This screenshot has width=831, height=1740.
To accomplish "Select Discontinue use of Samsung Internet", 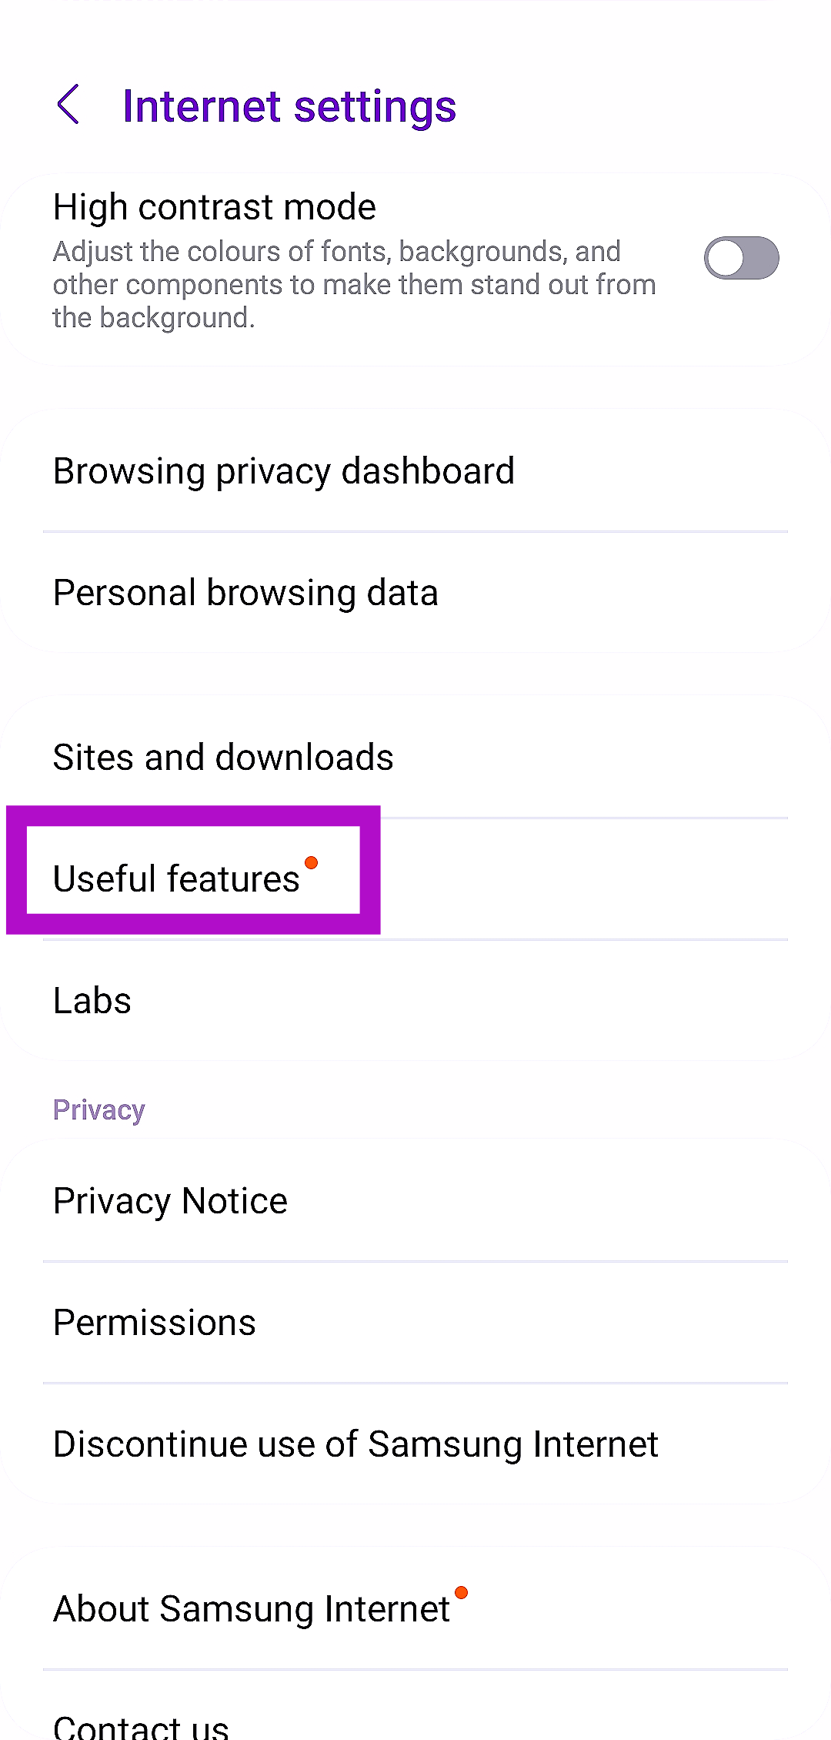I will 355,1444.
